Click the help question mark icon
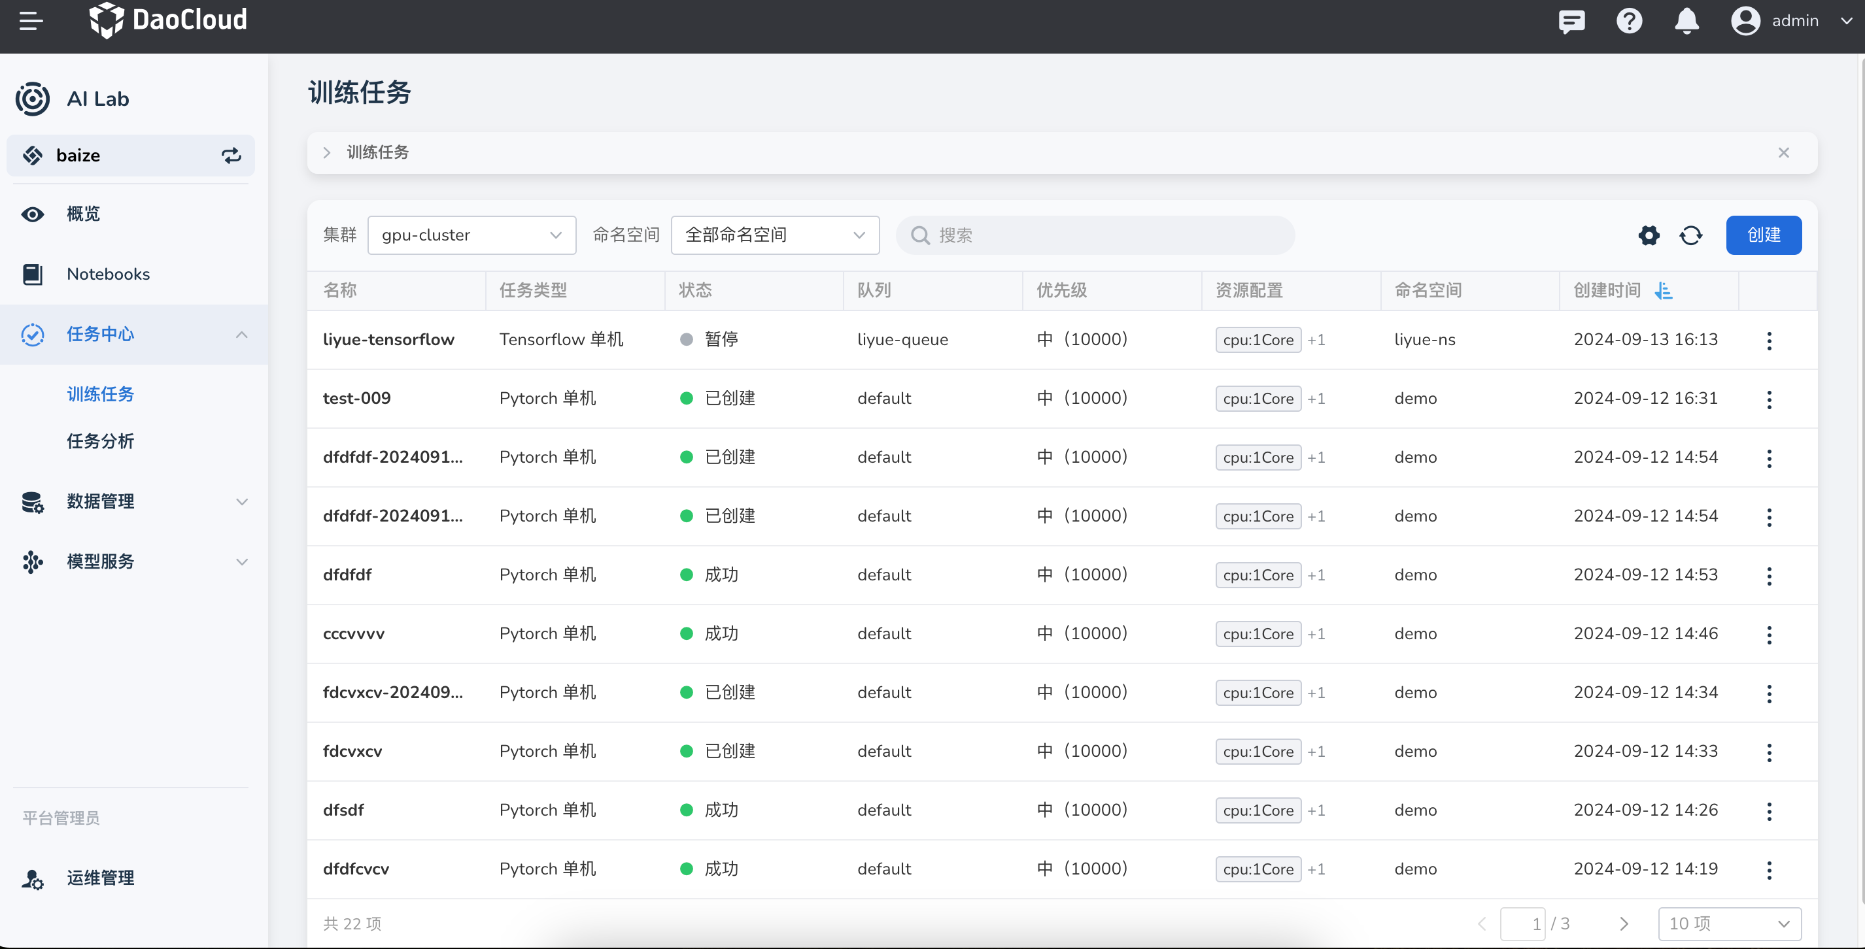Image resolution: width=1865 pixels, height=949 pixels. (x=1629, y=21)
